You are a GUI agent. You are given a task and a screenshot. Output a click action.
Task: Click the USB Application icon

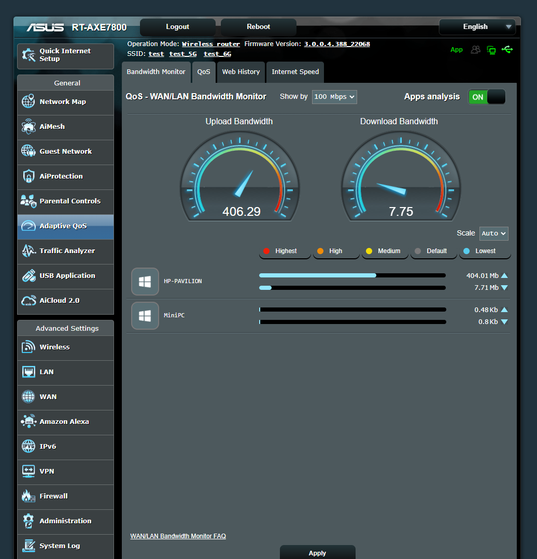click(28, 275)
